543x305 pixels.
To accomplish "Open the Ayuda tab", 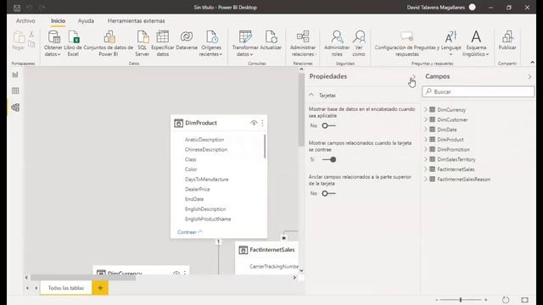I will [x=86, y=20].
